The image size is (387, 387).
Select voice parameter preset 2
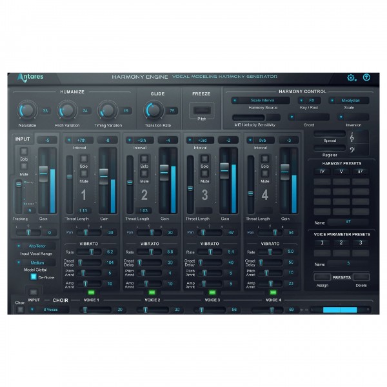[x=341, y=243]
